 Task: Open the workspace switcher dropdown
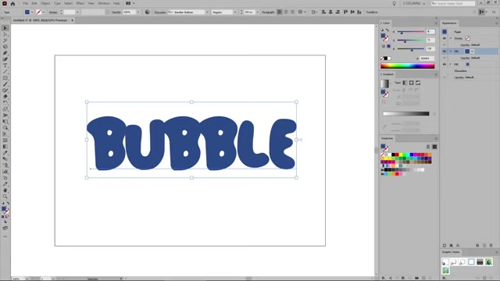(414, 3)
